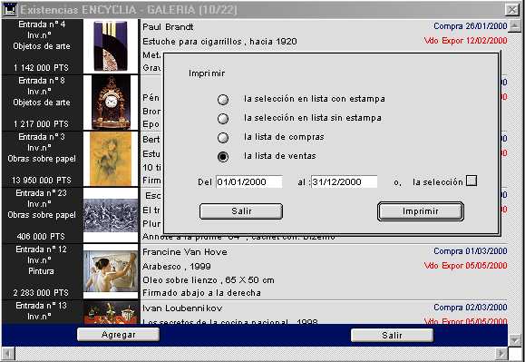Click horizontal scrollbar right arrow
This screenshot has width=525, height=362.
point(501,353)
